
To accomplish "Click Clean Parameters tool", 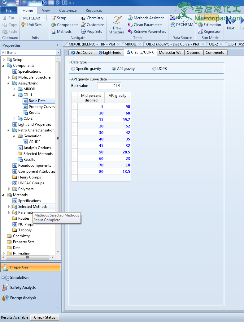I will (x=145, y=25).
